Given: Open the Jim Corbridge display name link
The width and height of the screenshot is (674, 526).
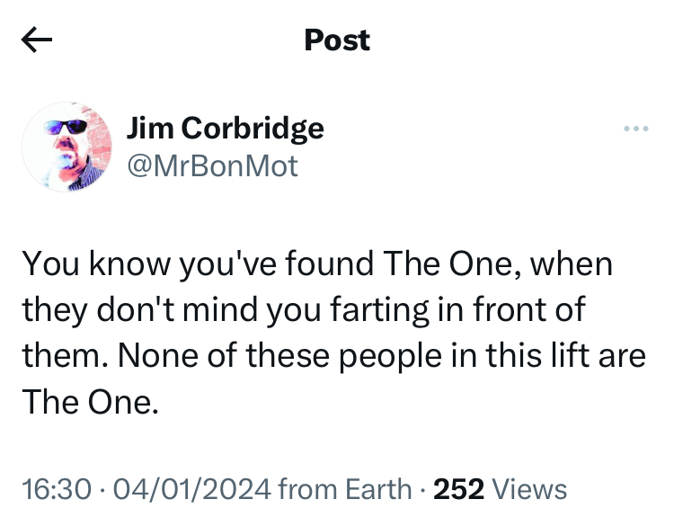Looking at the screenshot, I should tap(225, 128).
